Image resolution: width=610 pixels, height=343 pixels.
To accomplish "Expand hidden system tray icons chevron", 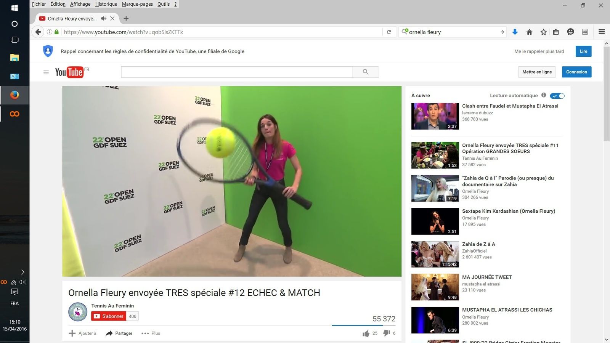I will coord(22,272).
